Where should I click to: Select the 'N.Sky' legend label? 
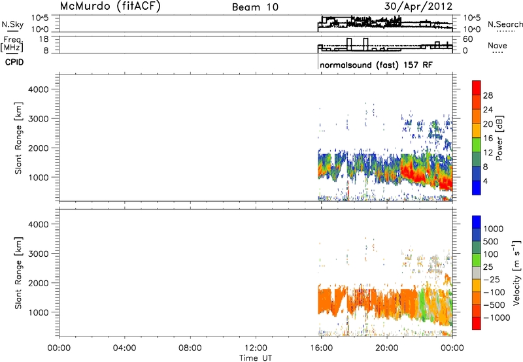[x=12, y=24]
